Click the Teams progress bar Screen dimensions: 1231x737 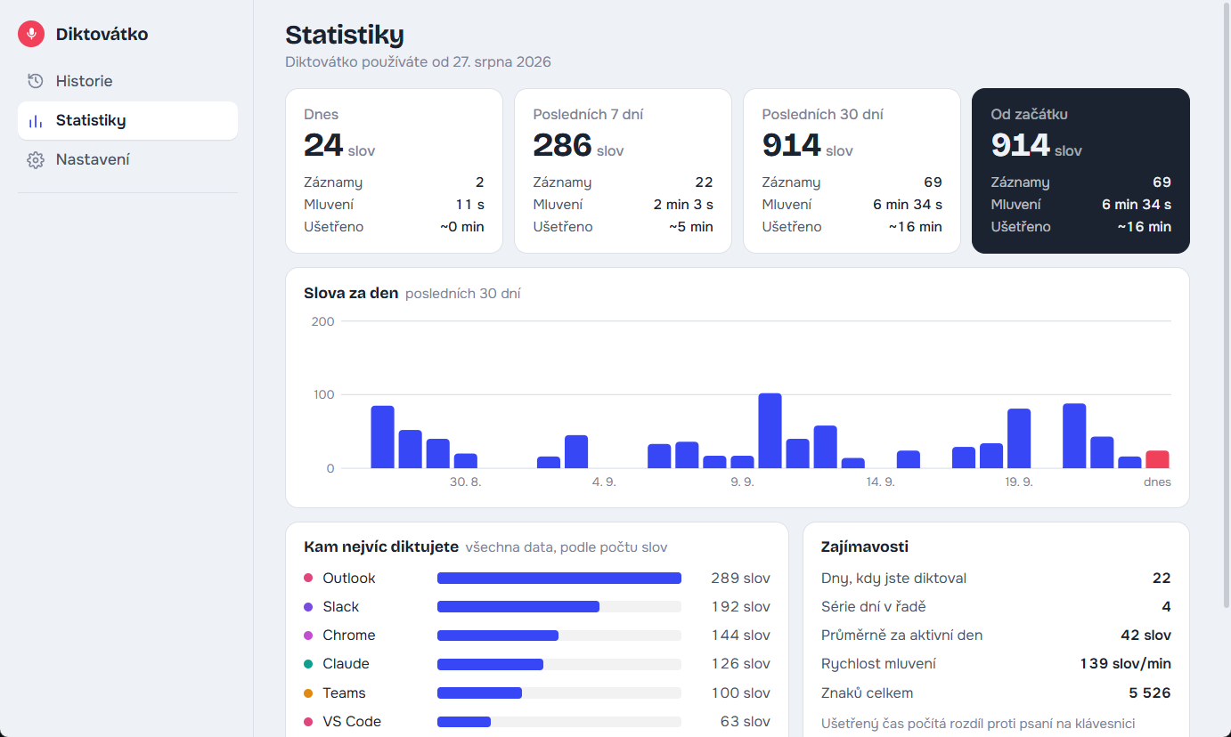559,692
